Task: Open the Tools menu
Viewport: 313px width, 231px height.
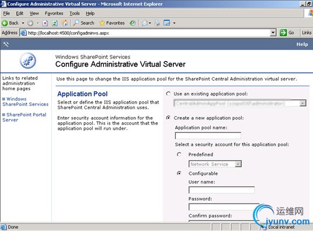Action: pos(75,13)
